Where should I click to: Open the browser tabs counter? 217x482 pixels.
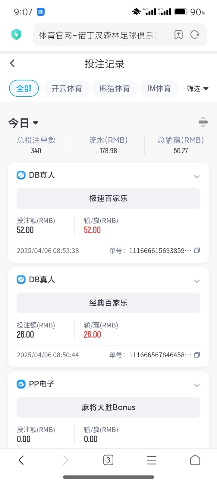(108, 460)
